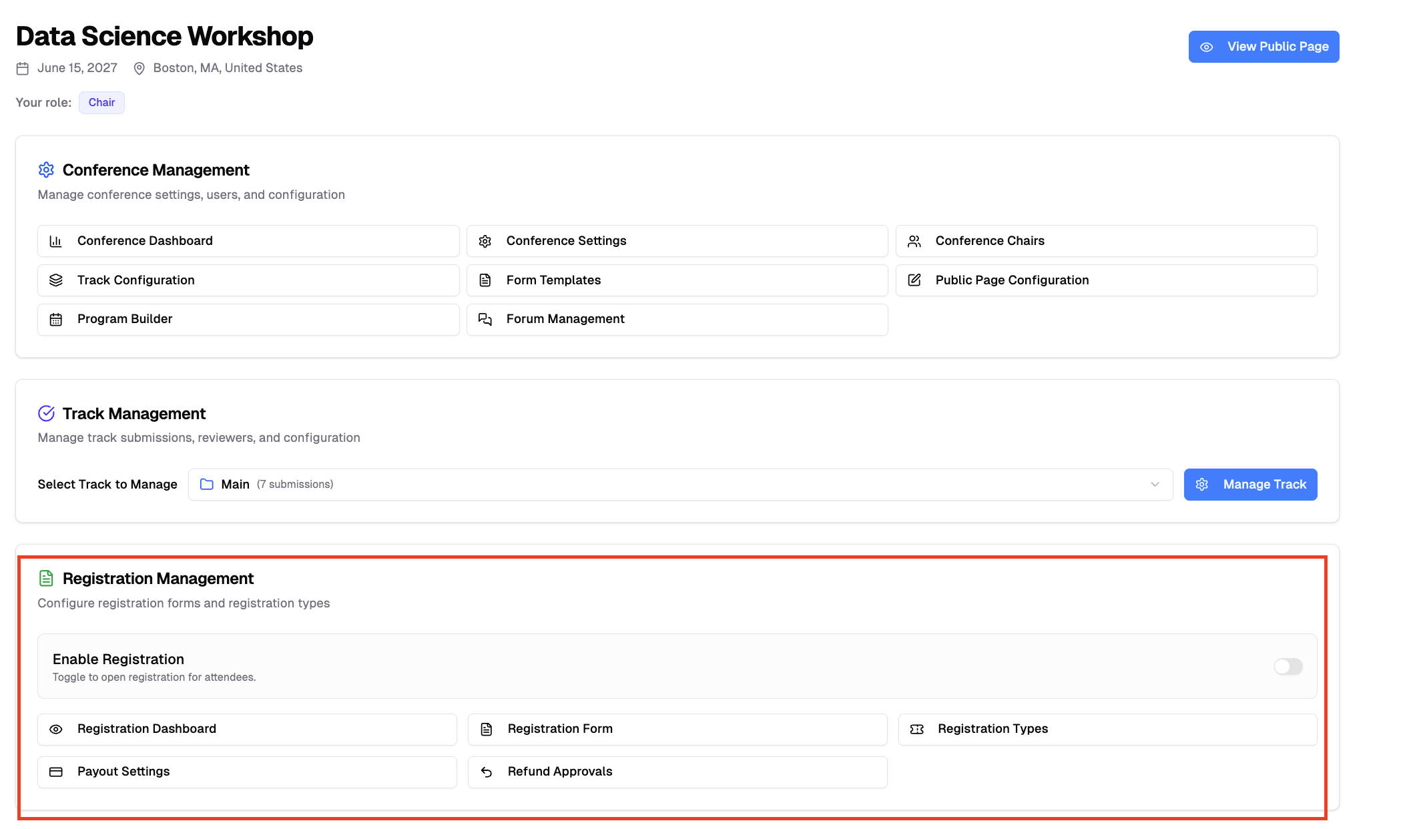The height and width of the screenshot is (829, 1403).
Task: Click the Chair role badge
Action: click(101, 103)
